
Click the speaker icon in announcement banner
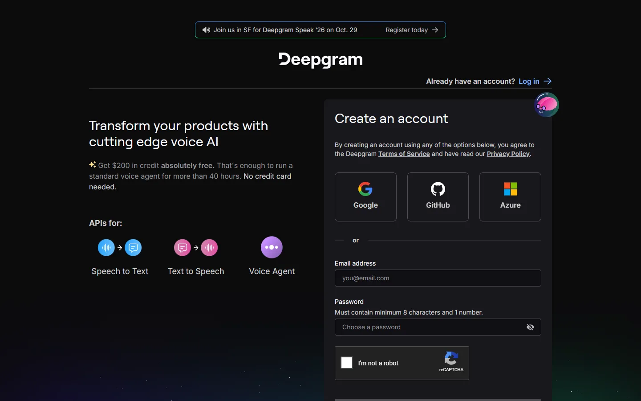pos(206,30)
